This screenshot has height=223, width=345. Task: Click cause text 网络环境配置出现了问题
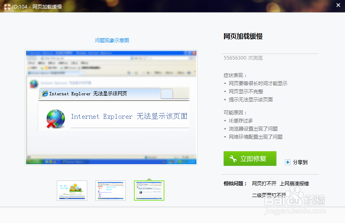256,137
